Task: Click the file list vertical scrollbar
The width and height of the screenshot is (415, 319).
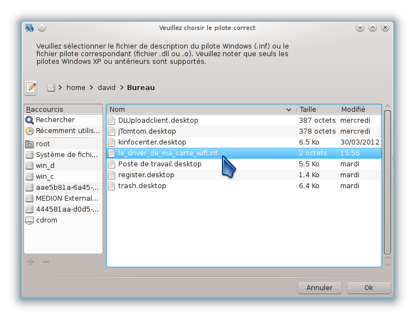Action: (x=388, y=182)
